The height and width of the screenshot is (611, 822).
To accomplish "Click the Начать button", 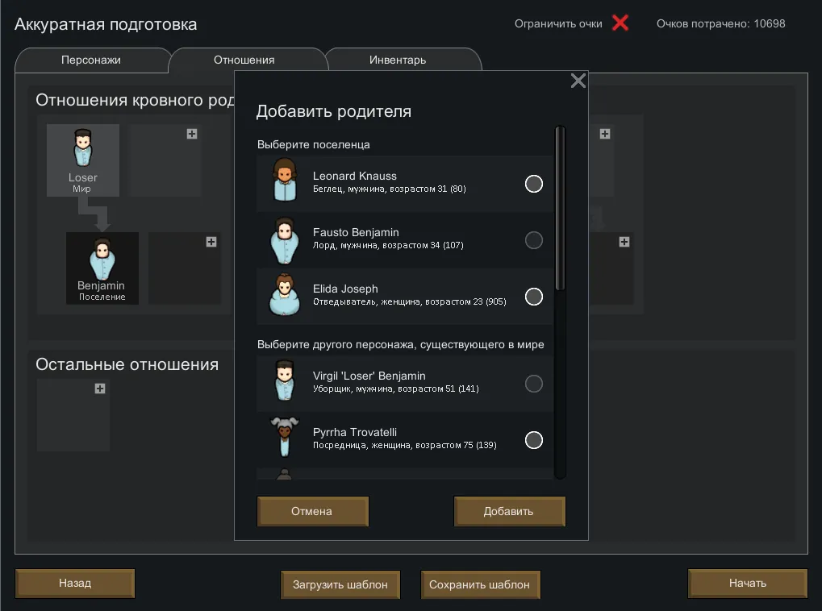I will coord(747,583).
